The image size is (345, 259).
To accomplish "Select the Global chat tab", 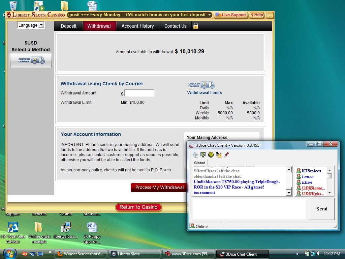I will [199, 163].
